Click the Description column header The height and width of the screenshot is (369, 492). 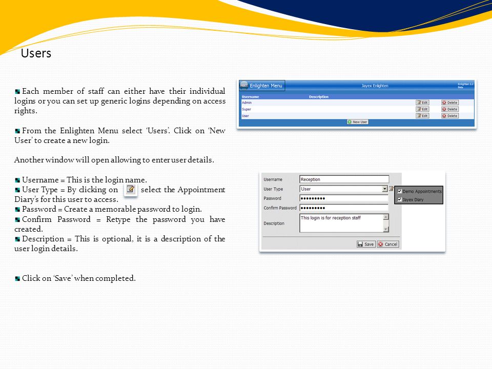[318, 97]
